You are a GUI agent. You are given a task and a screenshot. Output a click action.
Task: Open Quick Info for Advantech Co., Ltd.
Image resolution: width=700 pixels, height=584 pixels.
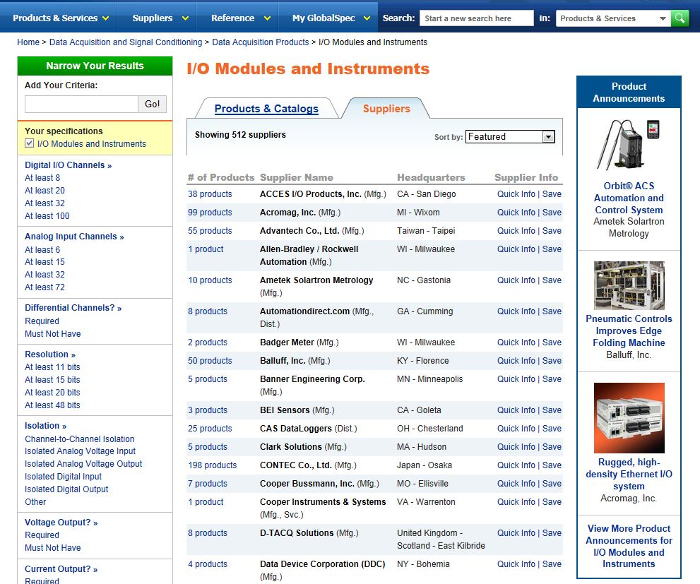click(516, 231)
